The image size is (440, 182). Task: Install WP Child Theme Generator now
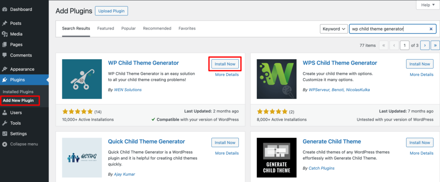[x=225, y=64]
